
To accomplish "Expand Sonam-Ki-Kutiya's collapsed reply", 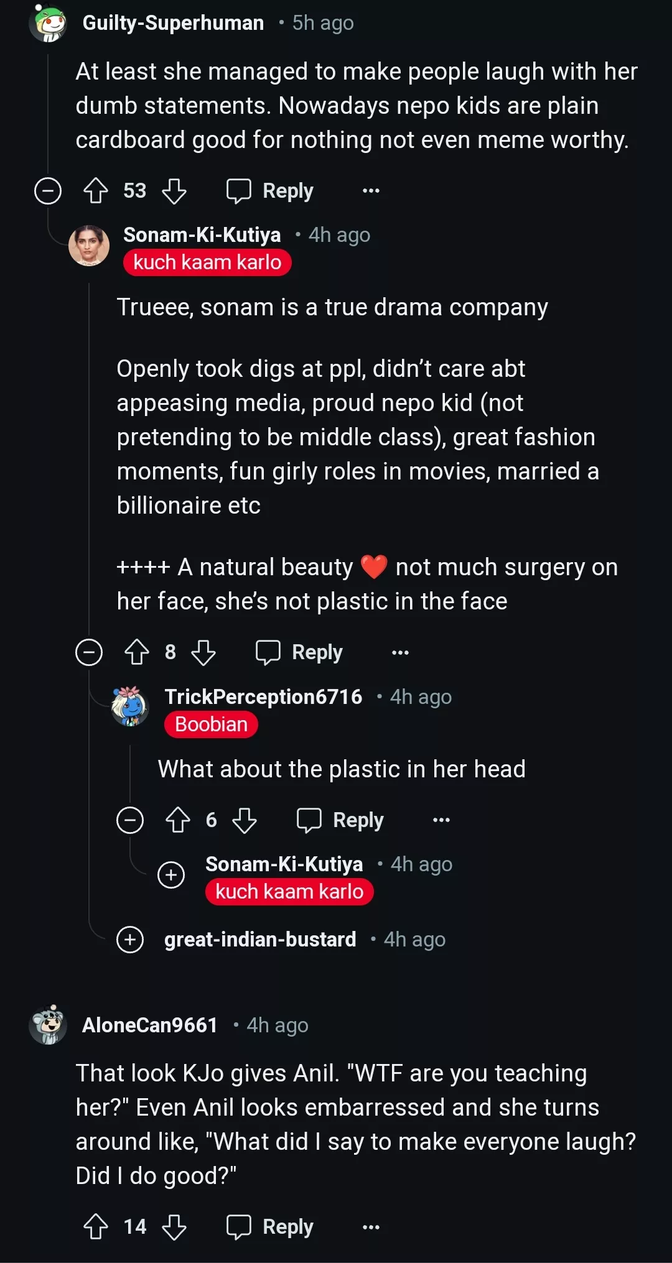I will point(172,874).
